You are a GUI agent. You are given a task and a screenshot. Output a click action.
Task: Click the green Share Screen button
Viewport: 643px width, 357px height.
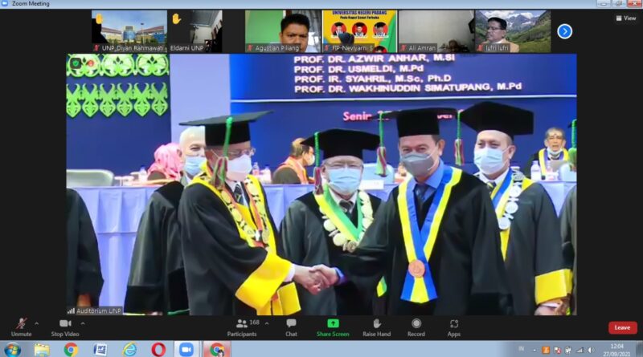[x=333, y=325]
